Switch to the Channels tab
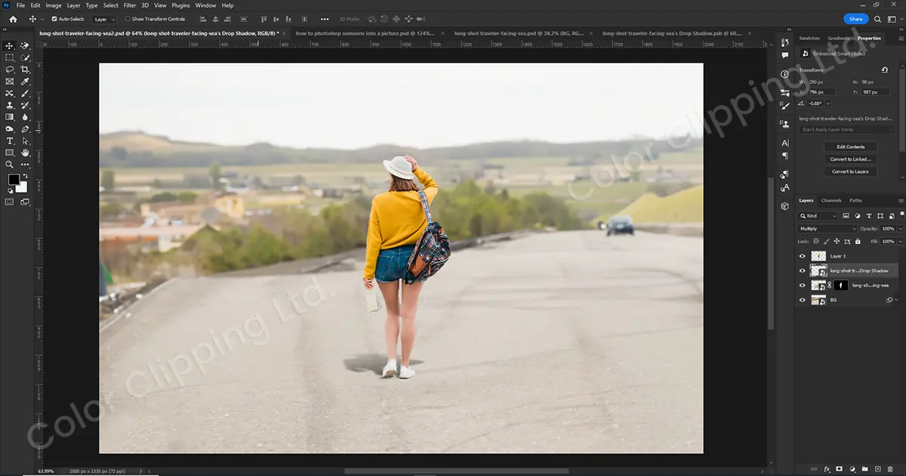 [x=831, y=200]
